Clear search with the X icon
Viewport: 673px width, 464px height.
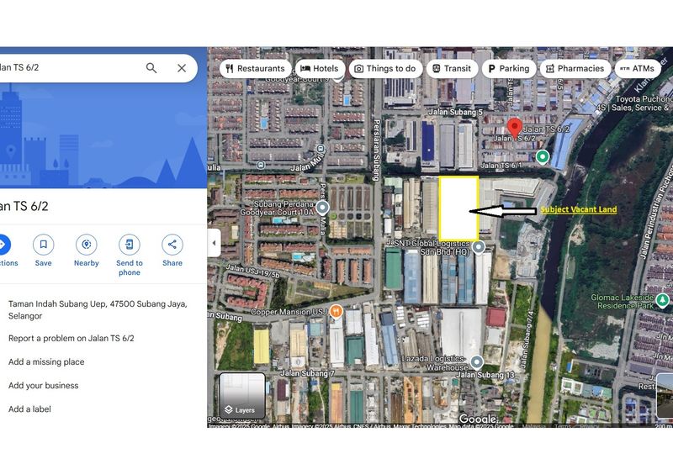click(182, 68)
